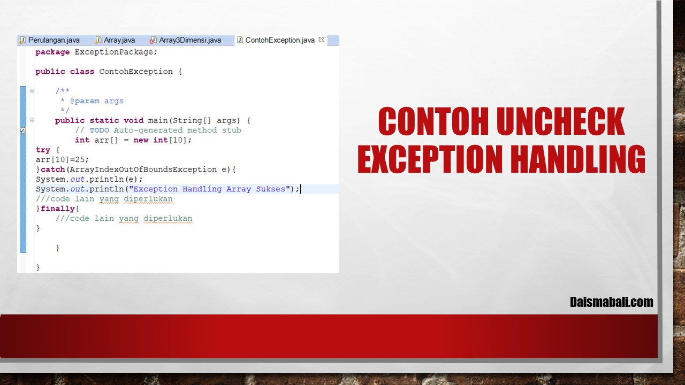Switch to the Perulangan.java tab
This screenshot has height=385, width=685.
tap(54, 40)
